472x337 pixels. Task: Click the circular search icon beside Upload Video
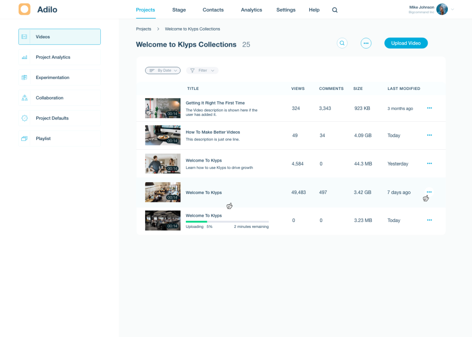(x=342, y=43)
